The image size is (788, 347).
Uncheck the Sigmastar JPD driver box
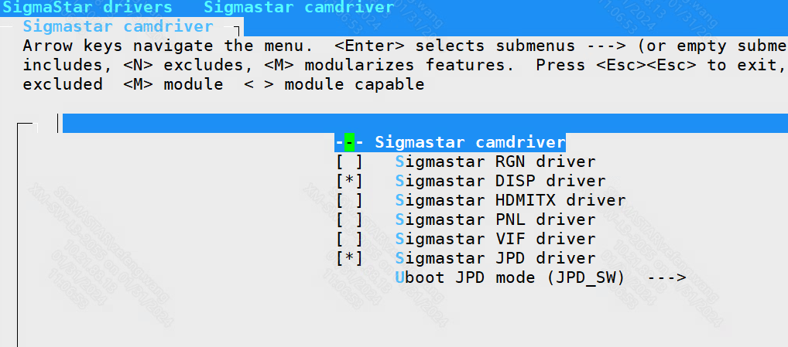point(349,259)
